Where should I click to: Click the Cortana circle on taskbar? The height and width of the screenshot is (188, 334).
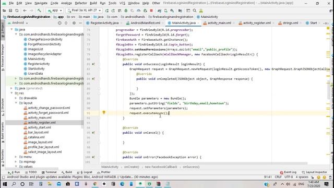click(22, 184)
